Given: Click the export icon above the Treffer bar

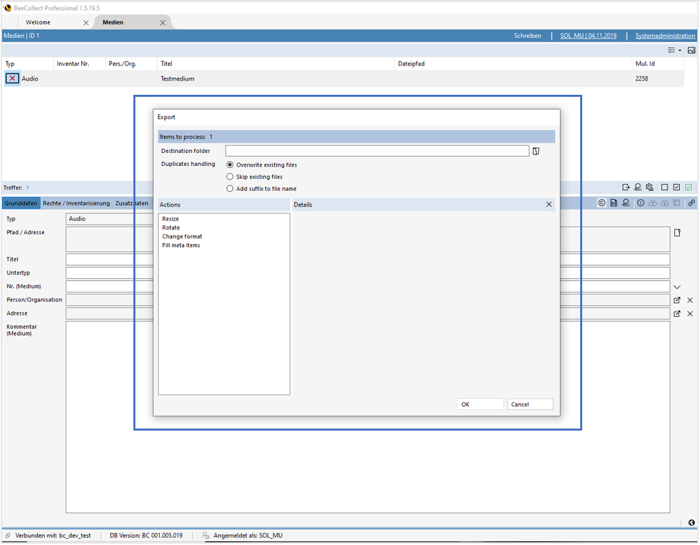Looking at the screenshot, I should coord(626,187).
